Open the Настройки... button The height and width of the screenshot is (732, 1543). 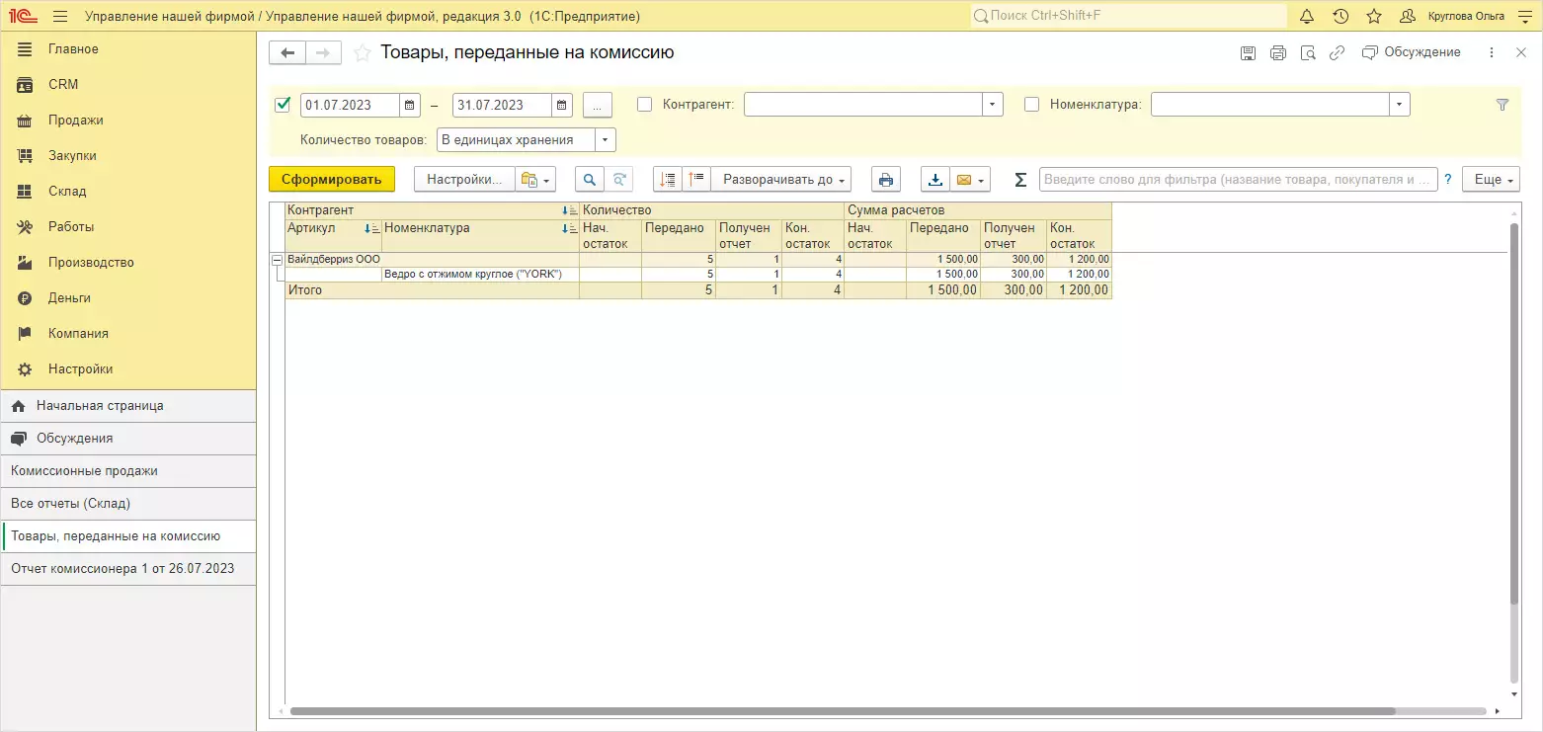(x=464, y=180)
